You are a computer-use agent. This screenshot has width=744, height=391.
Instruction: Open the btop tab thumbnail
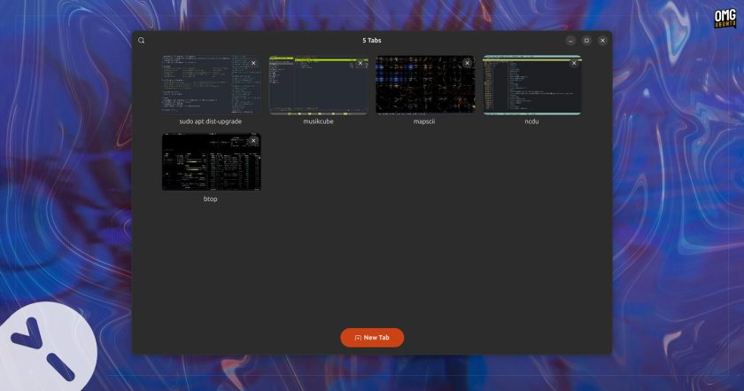click(x=211, y=162)
